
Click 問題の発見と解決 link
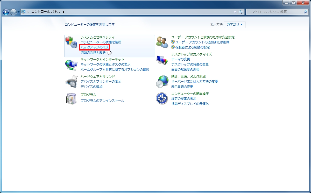[93, 53]
